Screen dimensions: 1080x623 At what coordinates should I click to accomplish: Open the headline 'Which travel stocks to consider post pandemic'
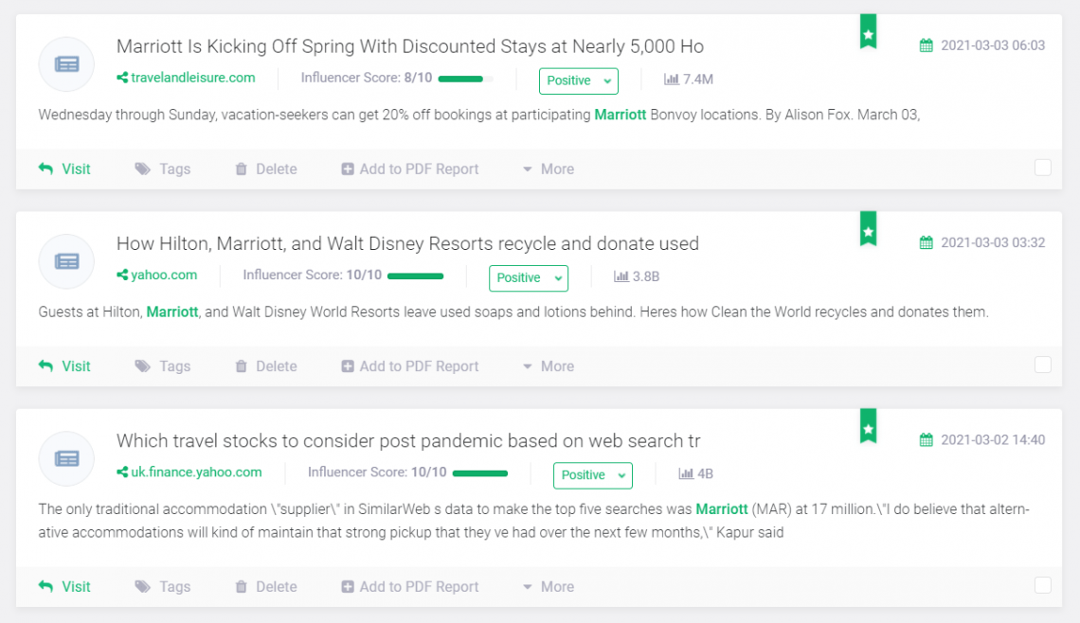(x=407, y=440)
